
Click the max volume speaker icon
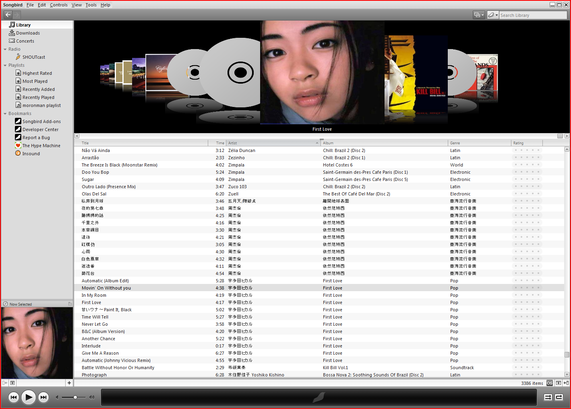92,397
